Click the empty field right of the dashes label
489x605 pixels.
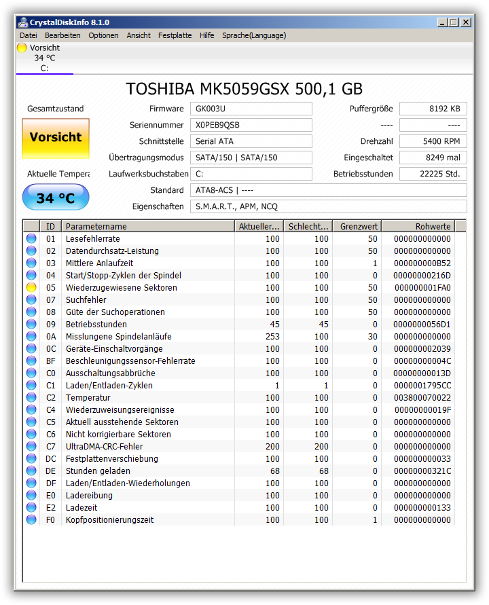(x=433, y=125)
